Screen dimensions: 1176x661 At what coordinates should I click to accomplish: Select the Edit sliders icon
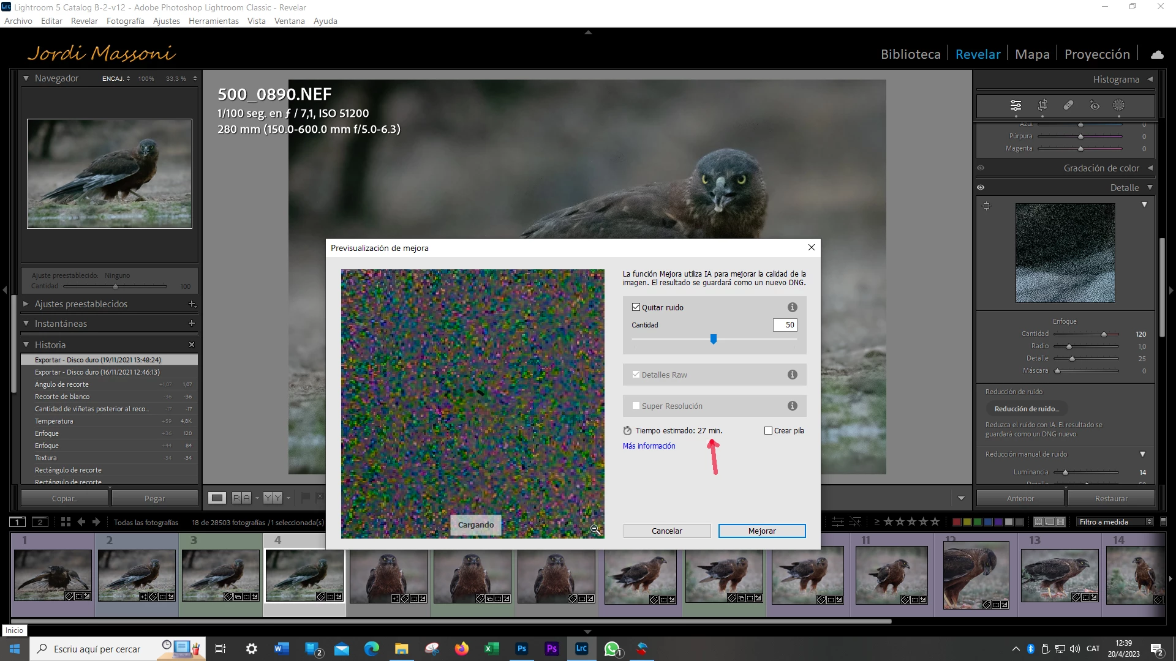pos(1016,105)
